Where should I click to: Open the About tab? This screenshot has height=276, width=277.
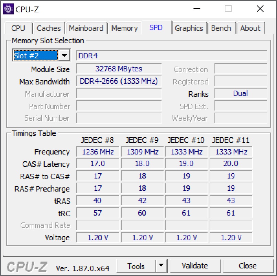pyautogui.click(x=250, y=28)
